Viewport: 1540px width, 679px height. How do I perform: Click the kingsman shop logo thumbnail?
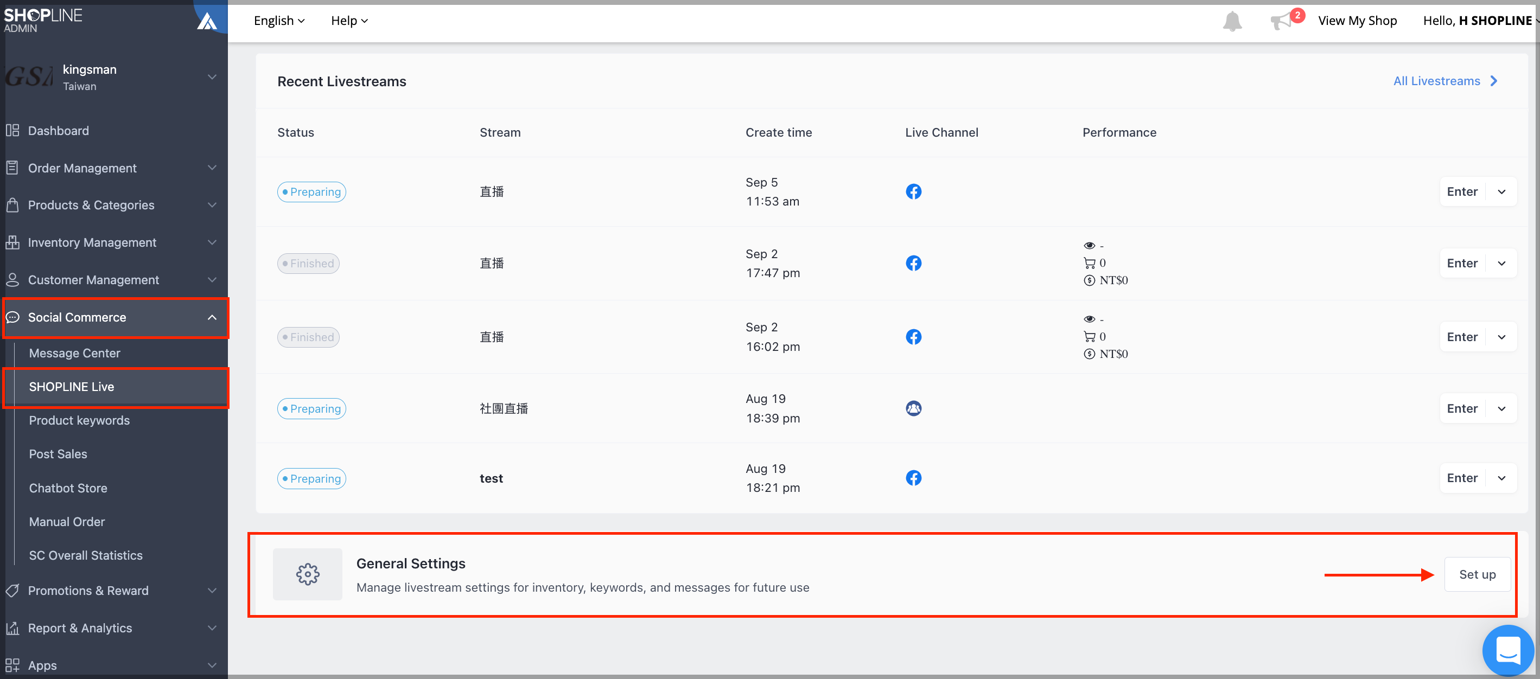[29, 76]
